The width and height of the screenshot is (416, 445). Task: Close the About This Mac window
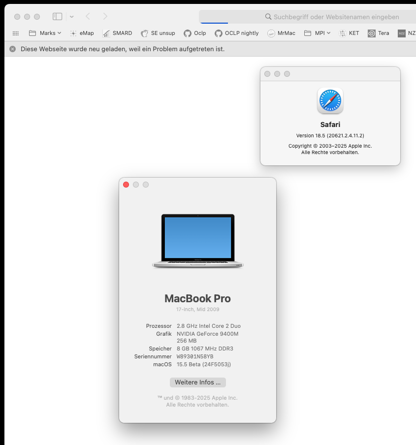click(126, 185)
